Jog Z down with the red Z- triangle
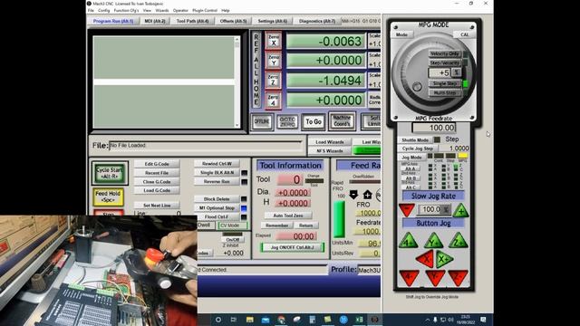Screen dimensions: 580x326 click(x=459, y=277)
